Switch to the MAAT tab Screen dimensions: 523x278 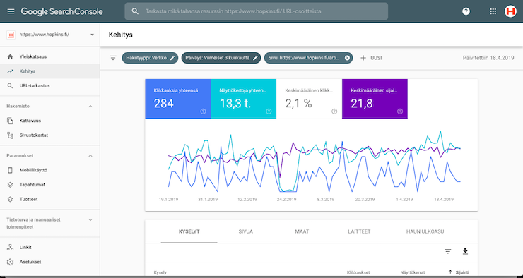[302, 231]
